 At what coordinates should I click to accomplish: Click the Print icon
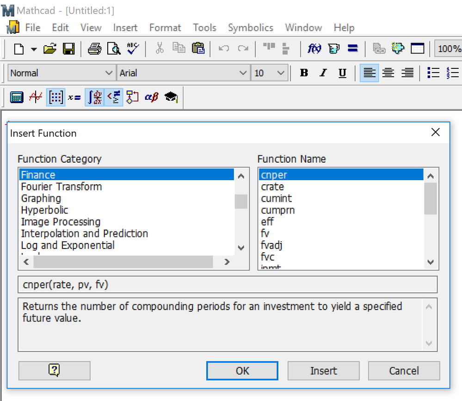tap(95, 49)
